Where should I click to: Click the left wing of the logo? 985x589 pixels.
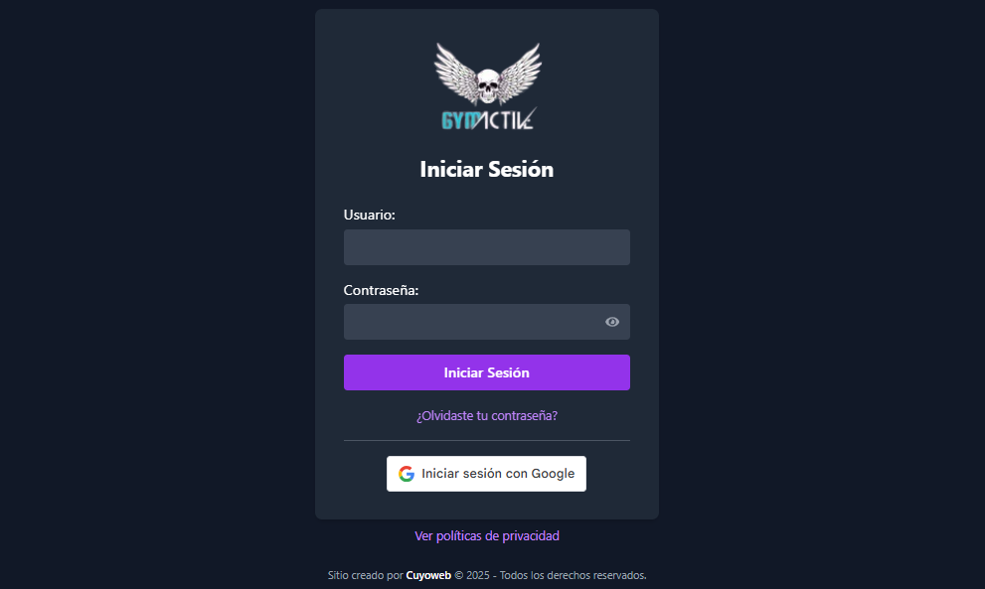point(453,70)
